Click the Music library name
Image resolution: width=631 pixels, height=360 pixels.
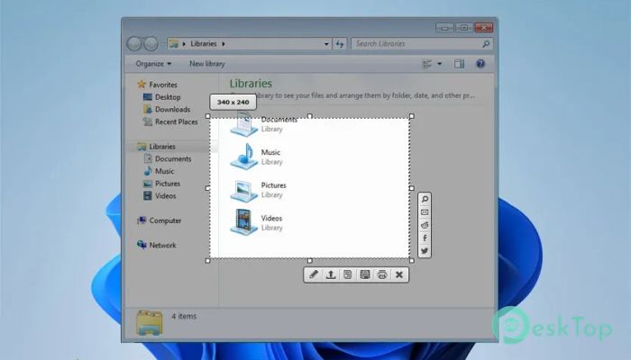tap(270, 152)
